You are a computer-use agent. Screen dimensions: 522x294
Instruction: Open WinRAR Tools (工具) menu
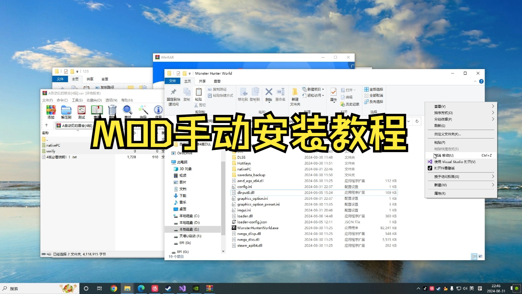click(x=77, y=100)
